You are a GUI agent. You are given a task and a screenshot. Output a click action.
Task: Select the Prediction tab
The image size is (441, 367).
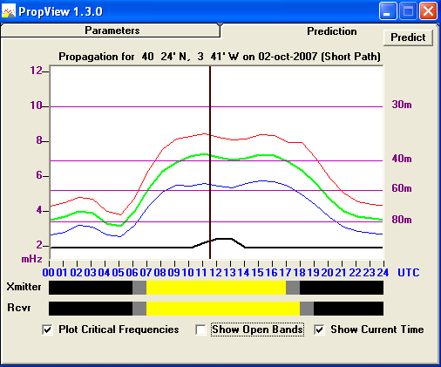pyautogui.click(x=332, y=31)
